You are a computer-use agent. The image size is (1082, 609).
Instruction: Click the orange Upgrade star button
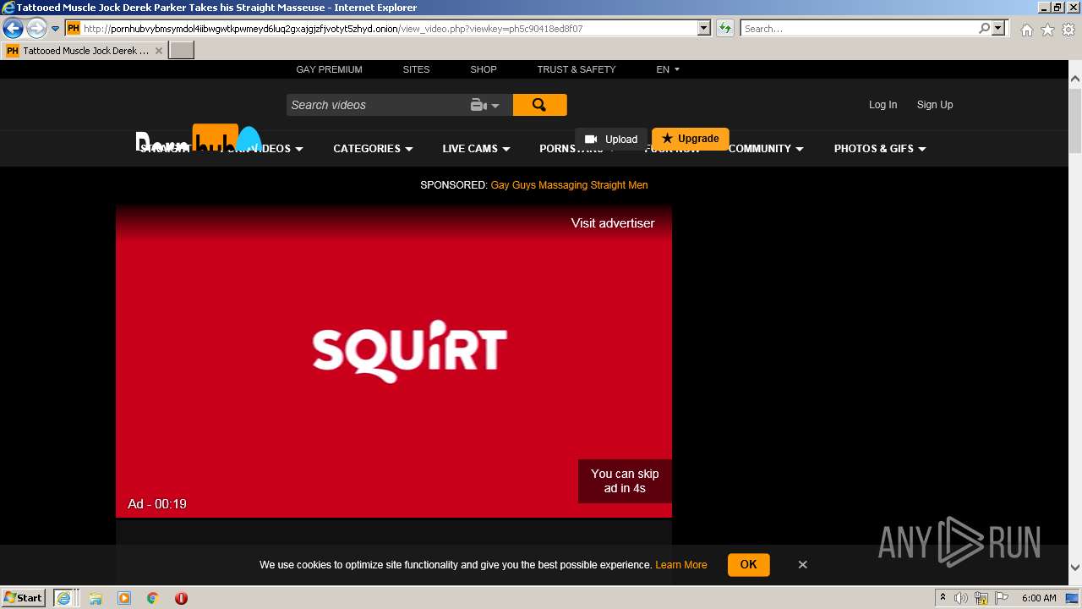pos(691,139)
